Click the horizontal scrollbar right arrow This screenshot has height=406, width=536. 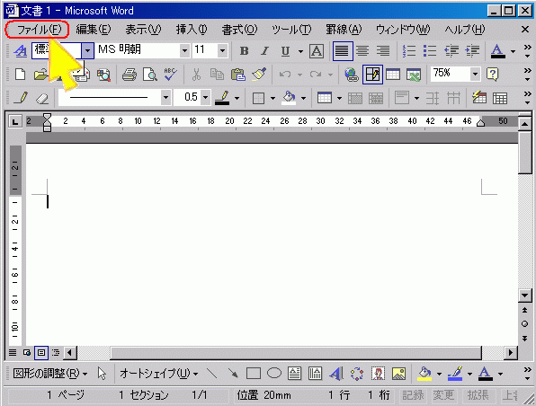[511, 352]
